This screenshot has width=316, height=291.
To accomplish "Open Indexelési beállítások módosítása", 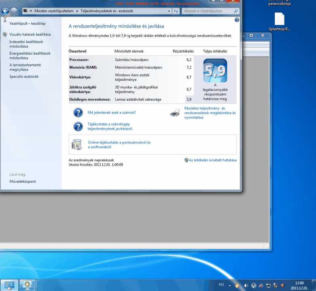I will click(26, 44).
